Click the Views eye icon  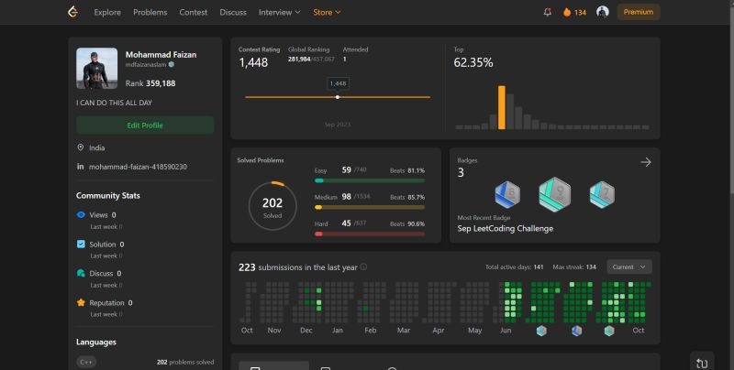tap(81, 215)
